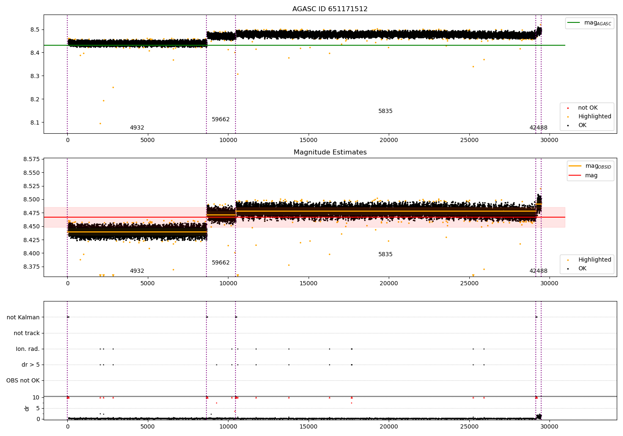This screenshot has width=623, height=436.
Task: Click obsid label 4932 in the AGASC ID plot
Action: 137,127
